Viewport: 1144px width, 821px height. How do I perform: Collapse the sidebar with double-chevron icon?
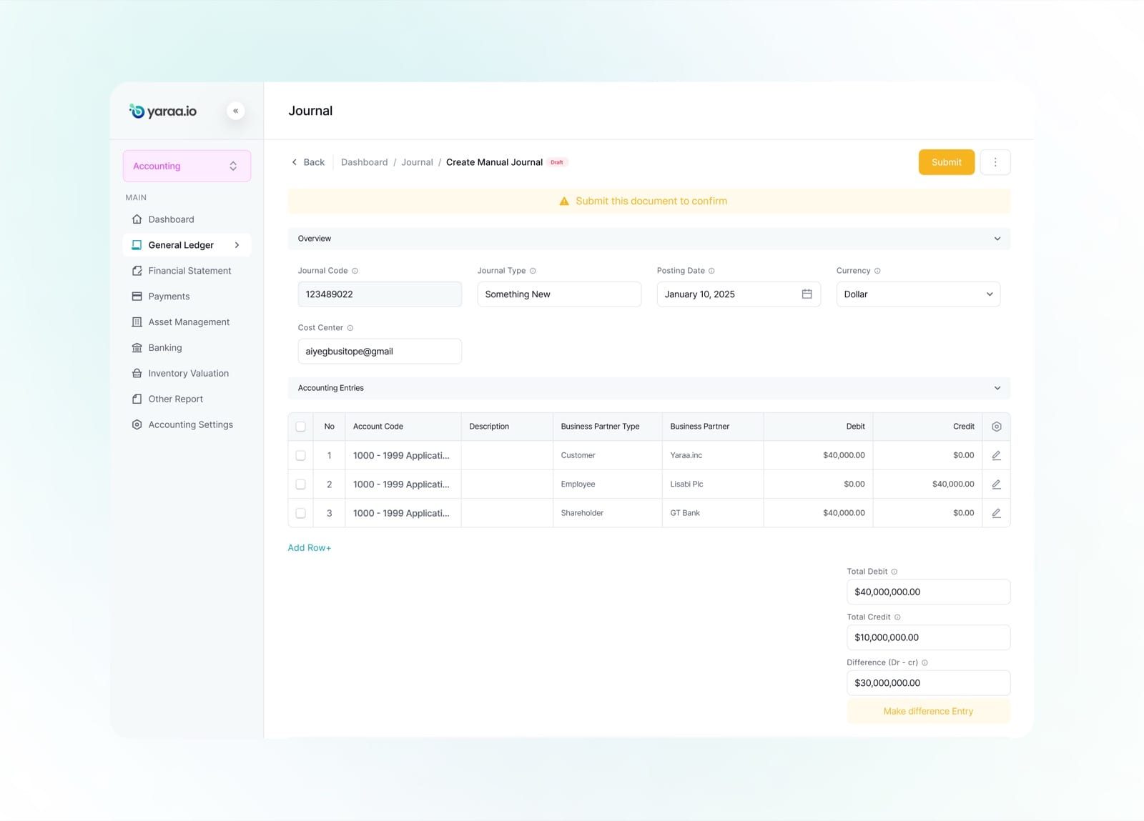click(x=236, y=111)
